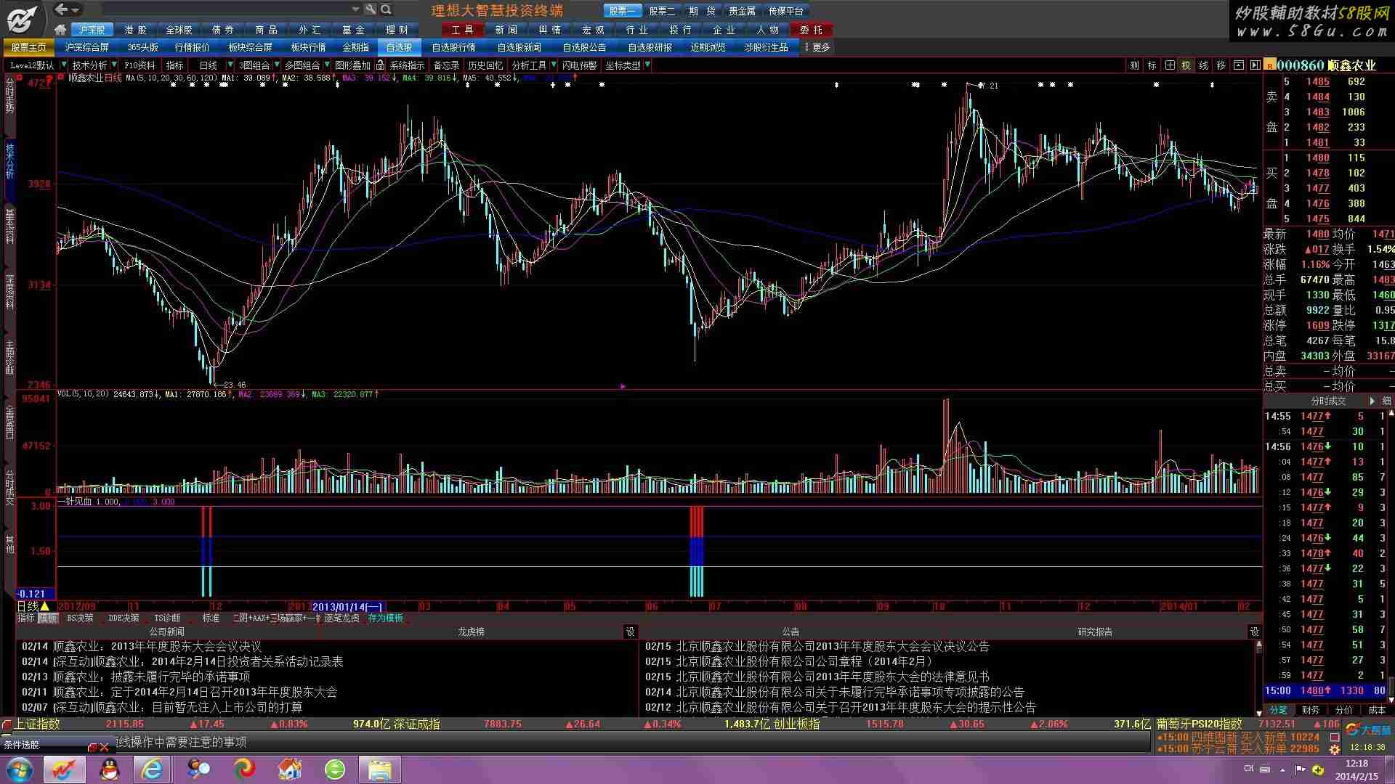Expand the 多图组合 dropdown arrow
The height and width of the screenshot is (784, 1395).
[x=327, y=65]
